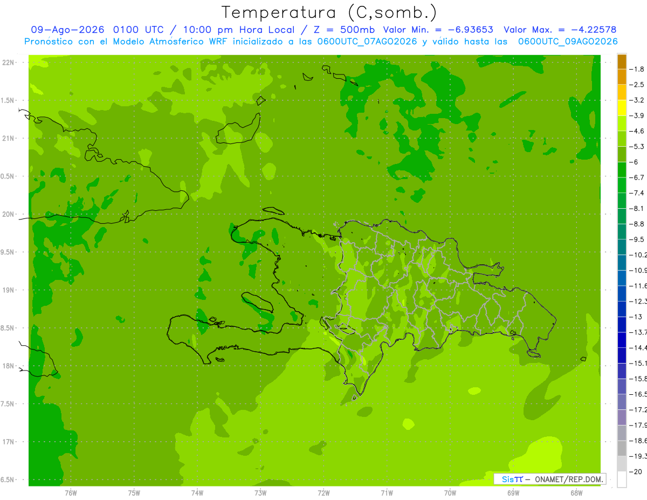Click the '20N' latitude label
The image size is (647, 500).
[x=8, y=214]
